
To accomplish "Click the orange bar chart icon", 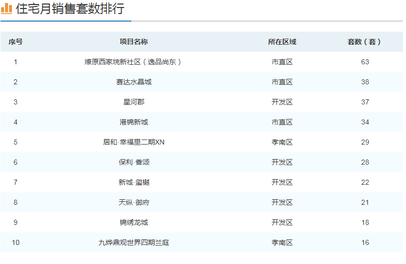I will pos(7,9).
